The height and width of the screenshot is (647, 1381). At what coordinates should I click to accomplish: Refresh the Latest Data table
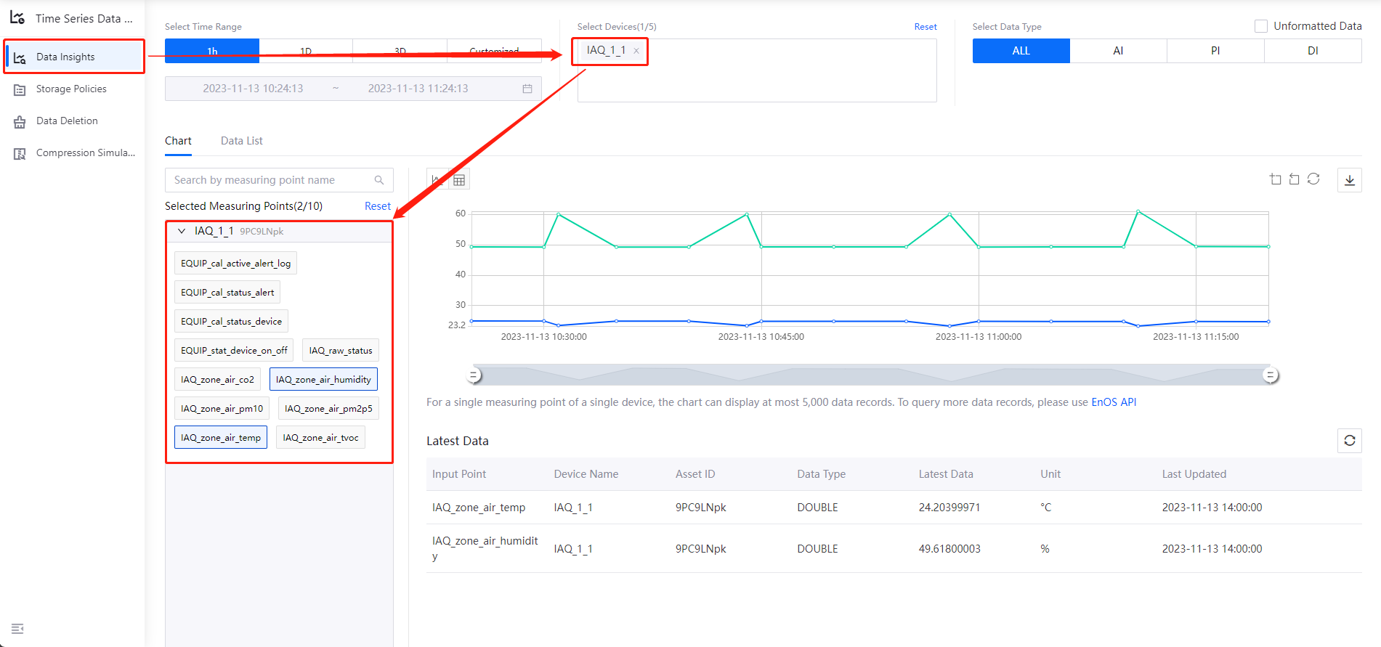click(1349, 441)
